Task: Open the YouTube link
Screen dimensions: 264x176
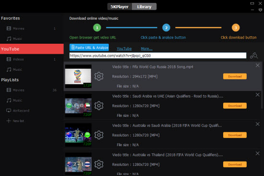Action: pos(124,49)
